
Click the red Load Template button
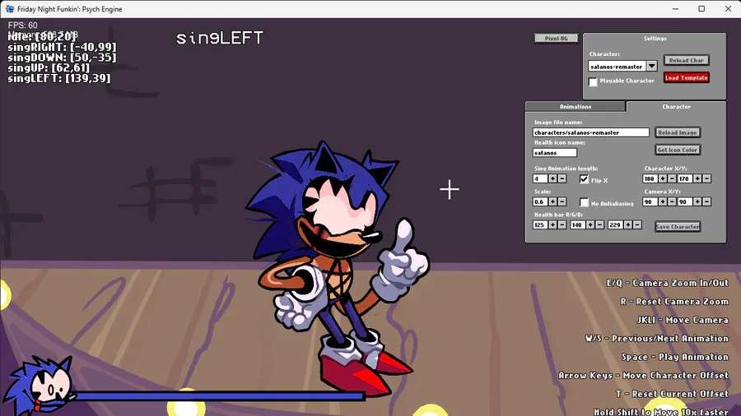686,78
